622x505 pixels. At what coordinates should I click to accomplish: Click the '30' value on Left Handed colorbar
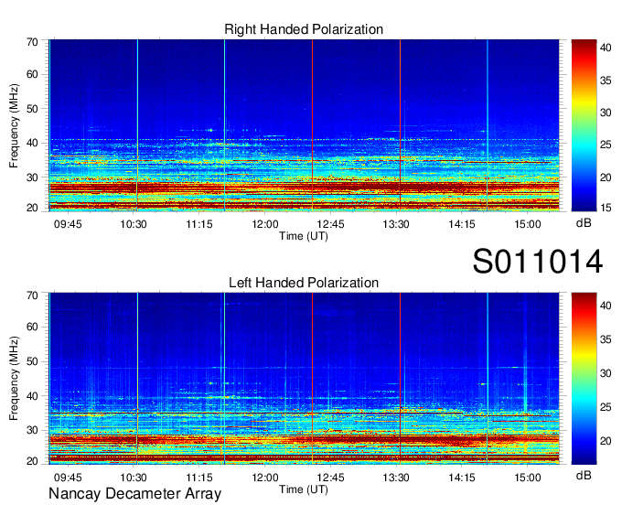pyautogui.click(x=606, y=373)
